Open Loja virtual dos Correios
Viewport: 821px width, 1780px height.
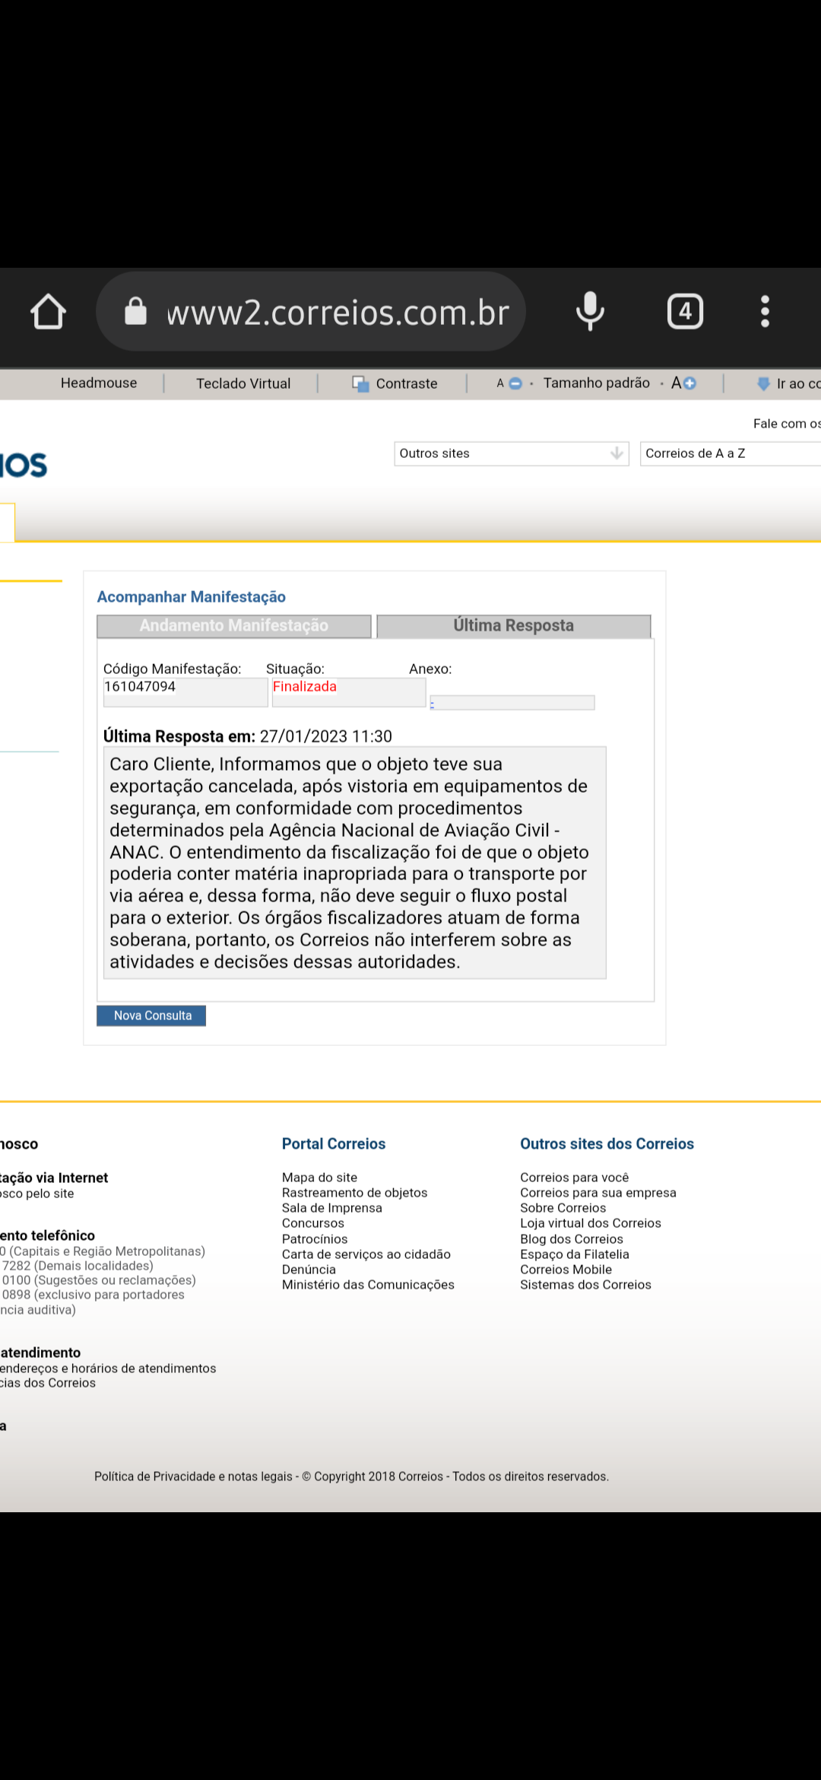click(591, 1223)
